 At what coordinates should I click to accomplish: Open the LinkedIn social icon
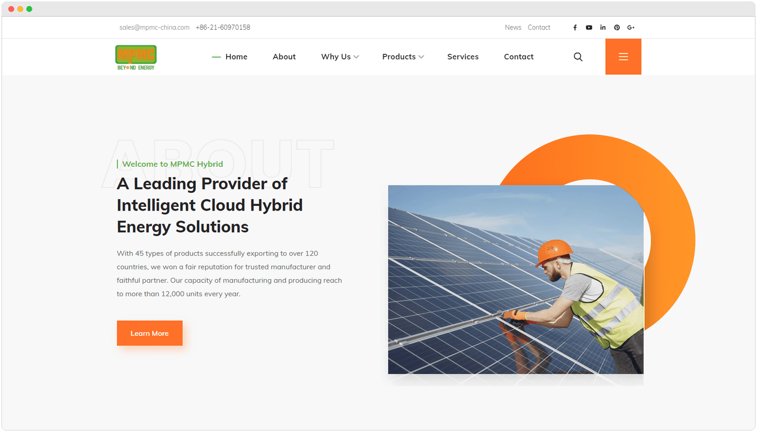(603, 28)
